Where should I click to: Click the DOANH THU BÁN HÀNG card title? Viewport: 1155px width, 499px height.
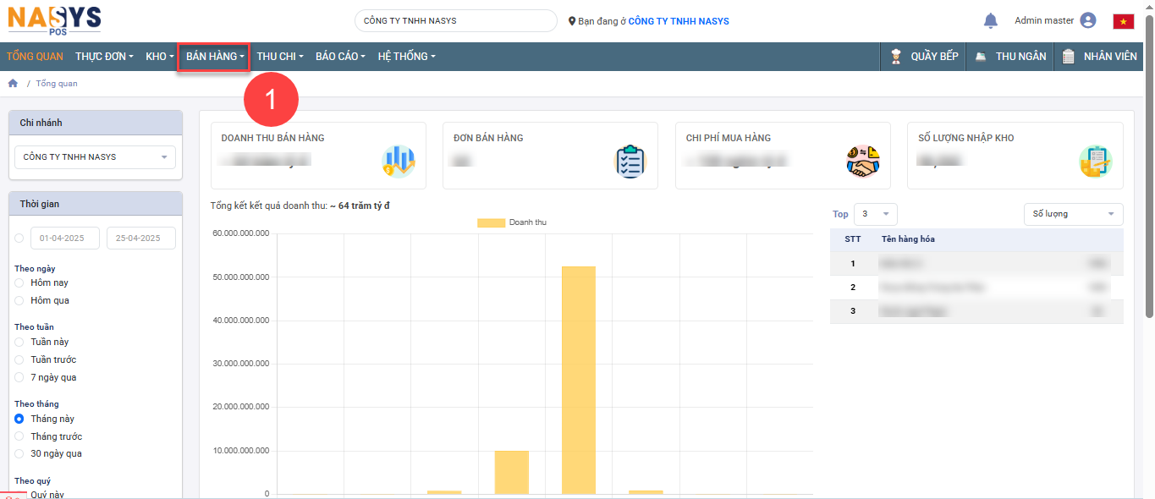272,138
